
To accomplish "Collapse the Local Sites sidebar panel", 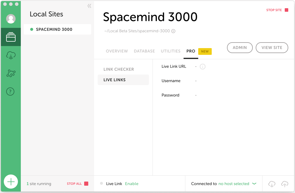I will click(x=89, y=6).
